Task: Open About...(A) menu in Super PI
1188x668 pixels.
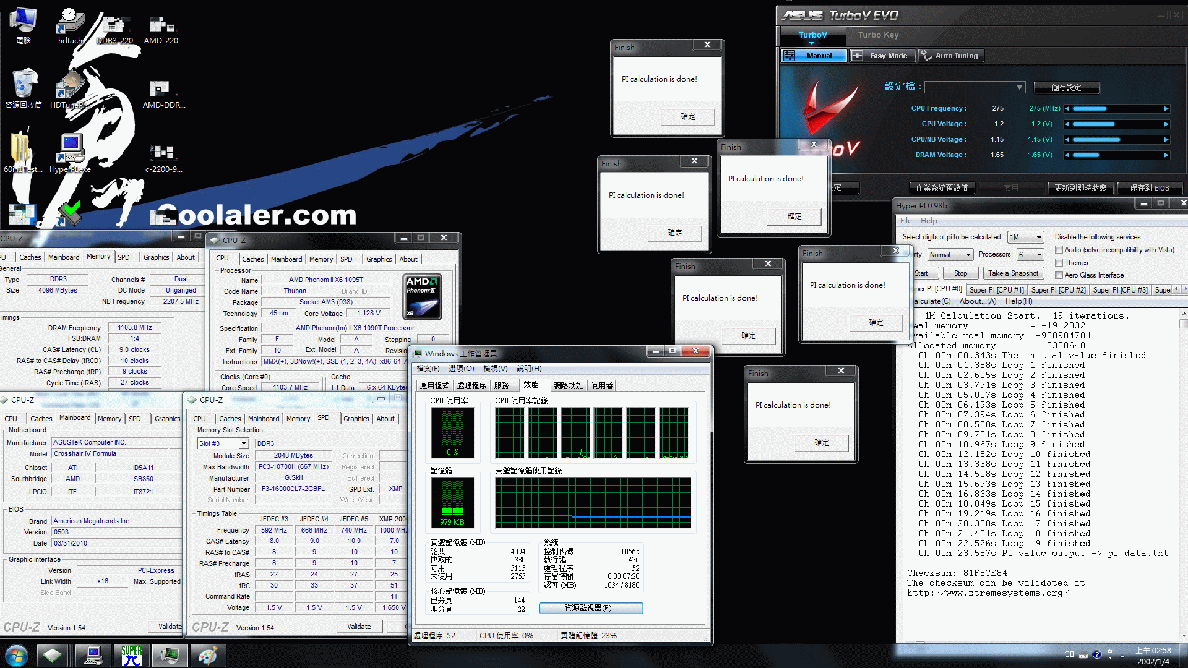Action: point(978,301)
